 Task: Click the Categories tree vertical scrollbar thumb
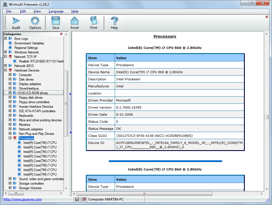coord(66,103)
